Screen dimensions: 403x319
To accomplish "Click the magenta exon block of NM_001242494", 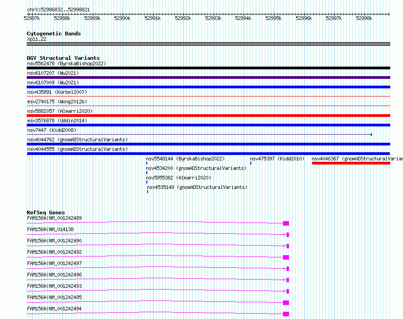I will click(286, 314).
